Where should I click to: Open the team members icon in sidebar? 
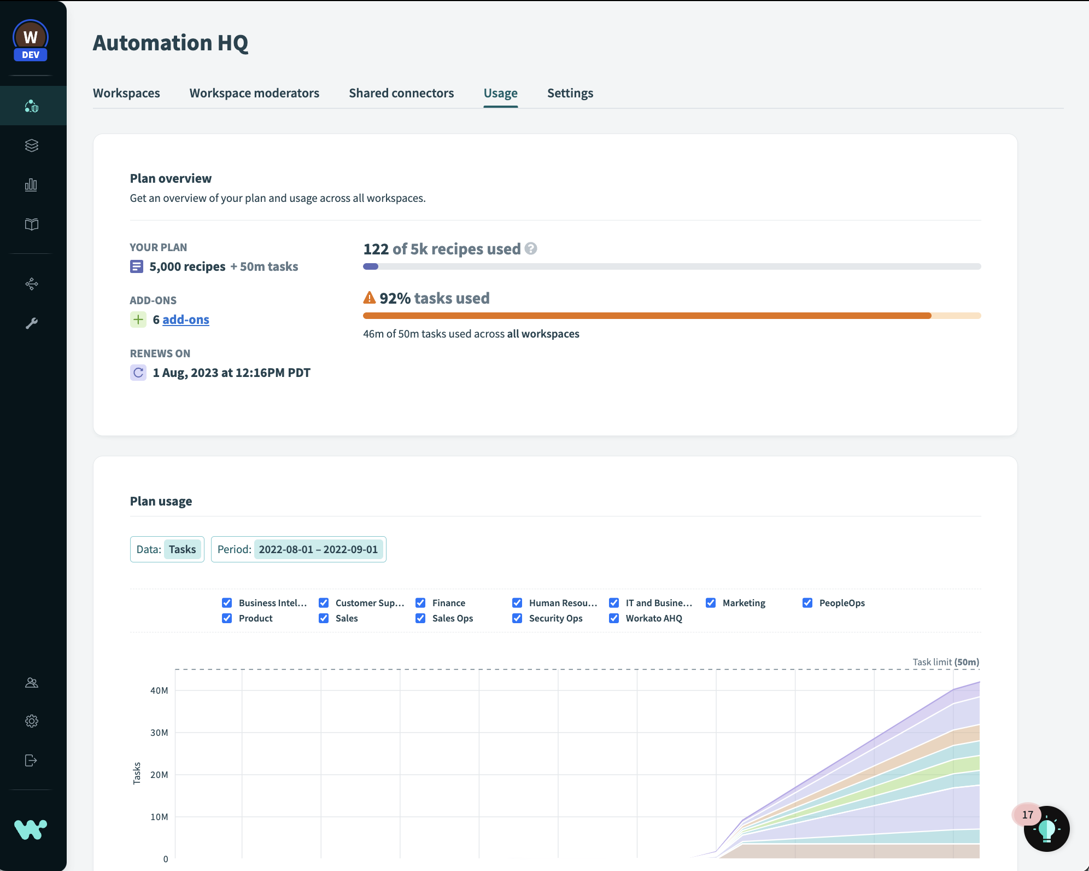click(32, 682)
